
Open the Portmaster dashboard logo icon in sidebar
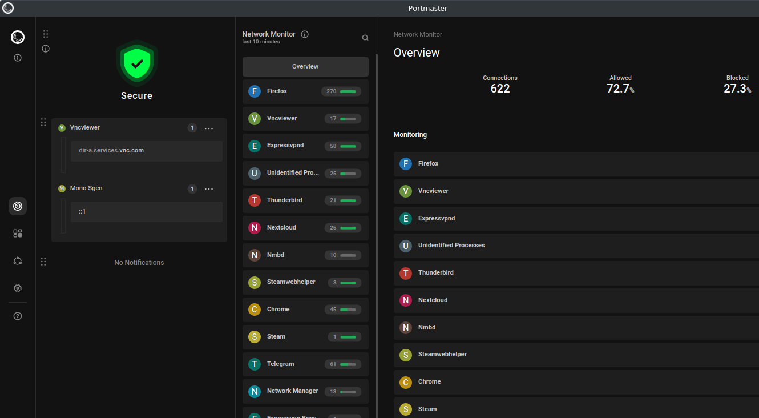18,38
